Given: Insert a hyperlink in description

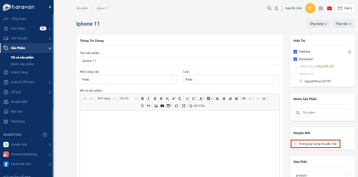Looking at the screenshot, I should pos(244,98).
